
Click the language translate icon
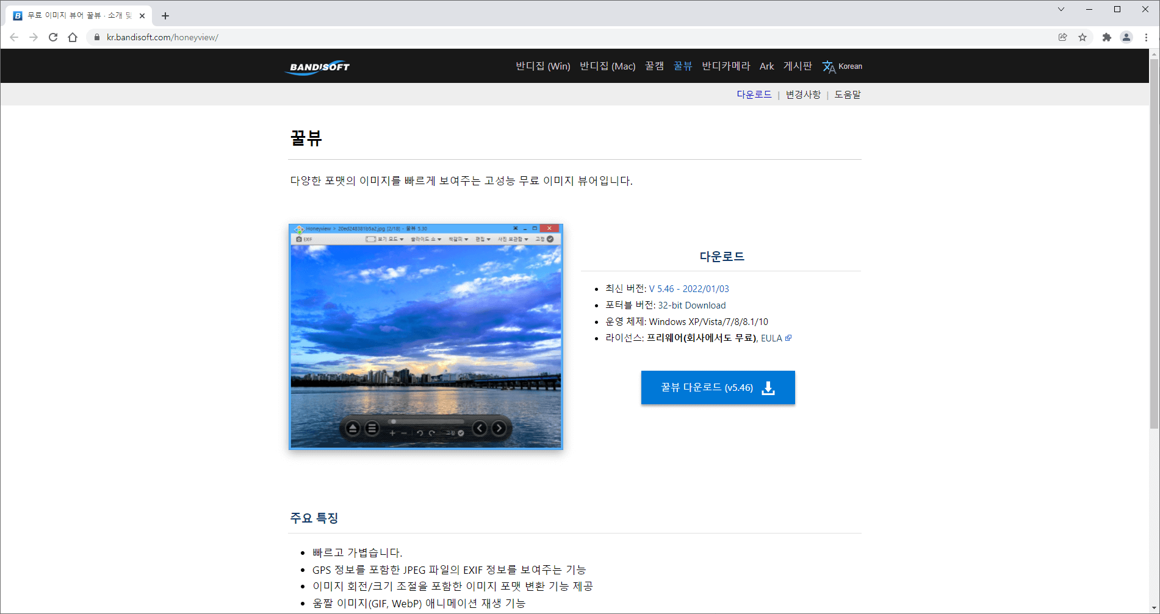(829, 66)
